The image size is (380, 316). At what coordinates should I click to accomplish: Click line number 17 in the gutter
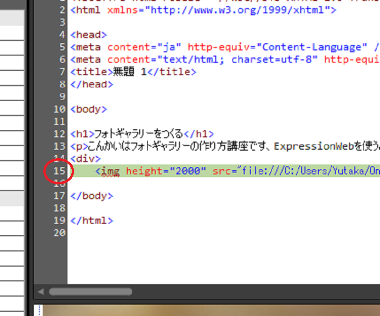click(x=59, y=196)
